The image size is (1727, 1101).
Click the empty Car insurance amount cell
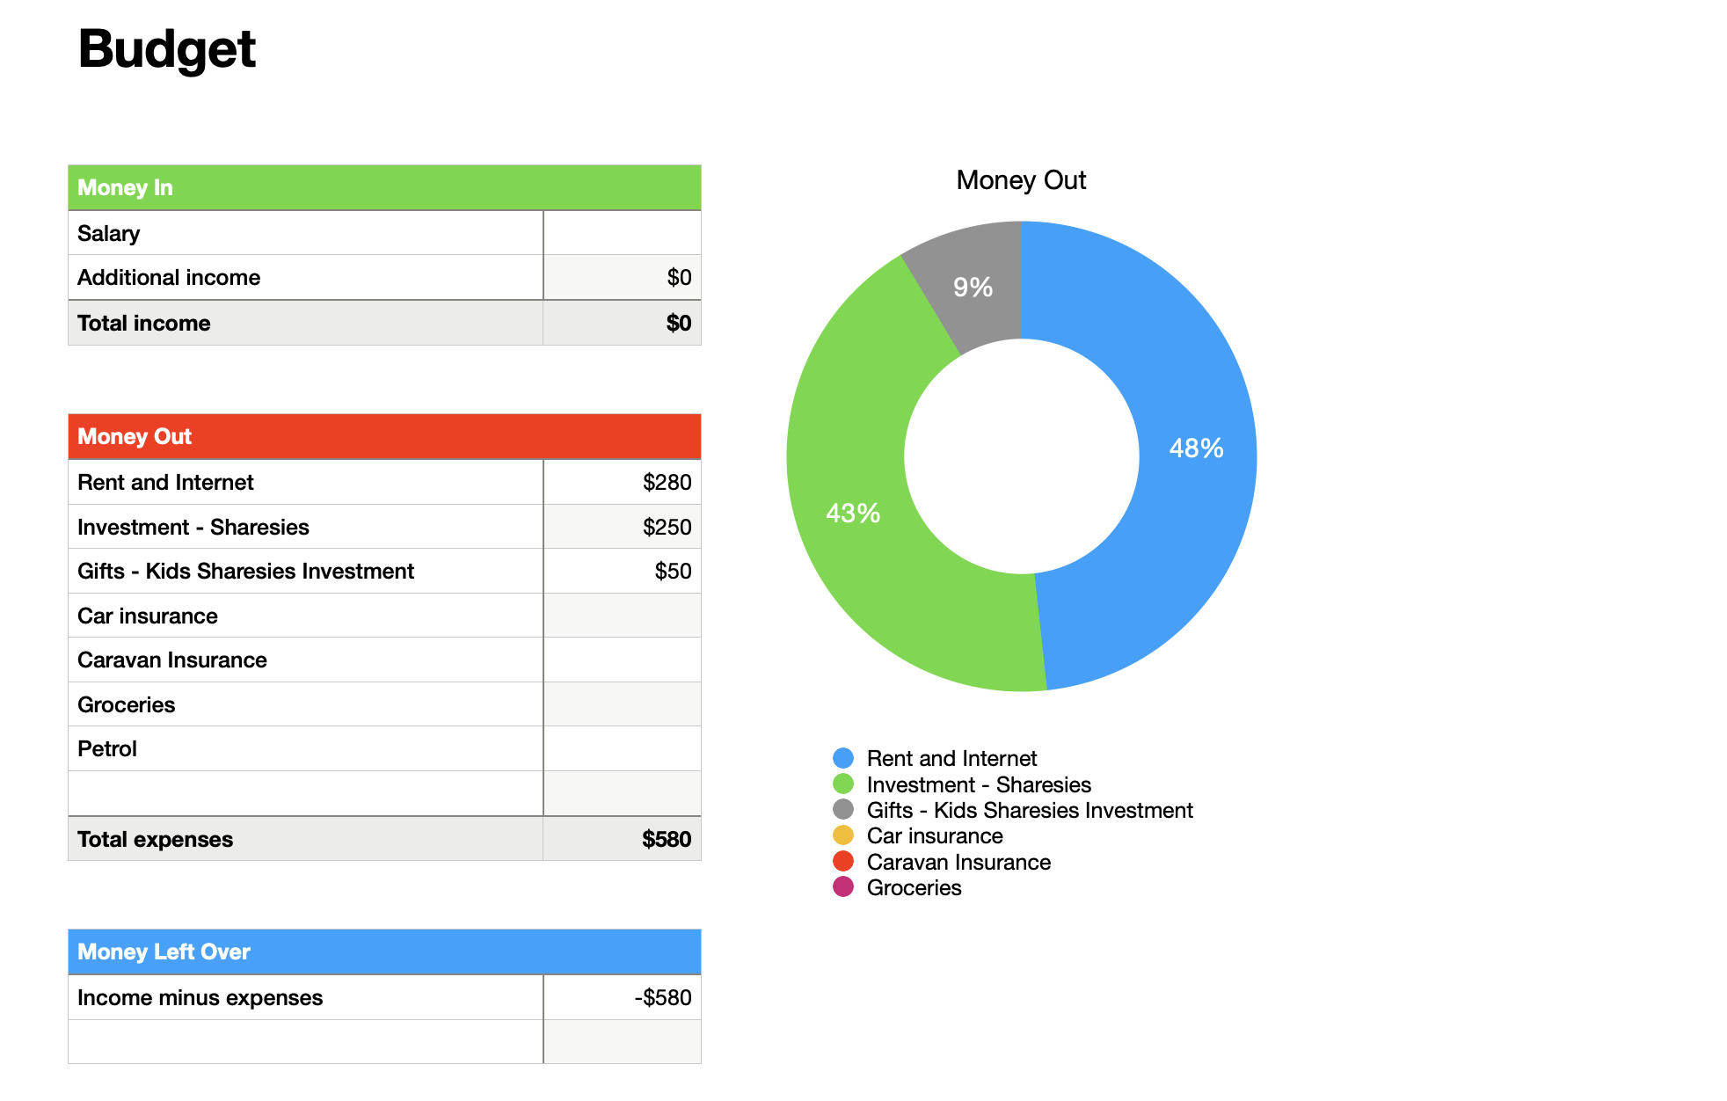622,616
